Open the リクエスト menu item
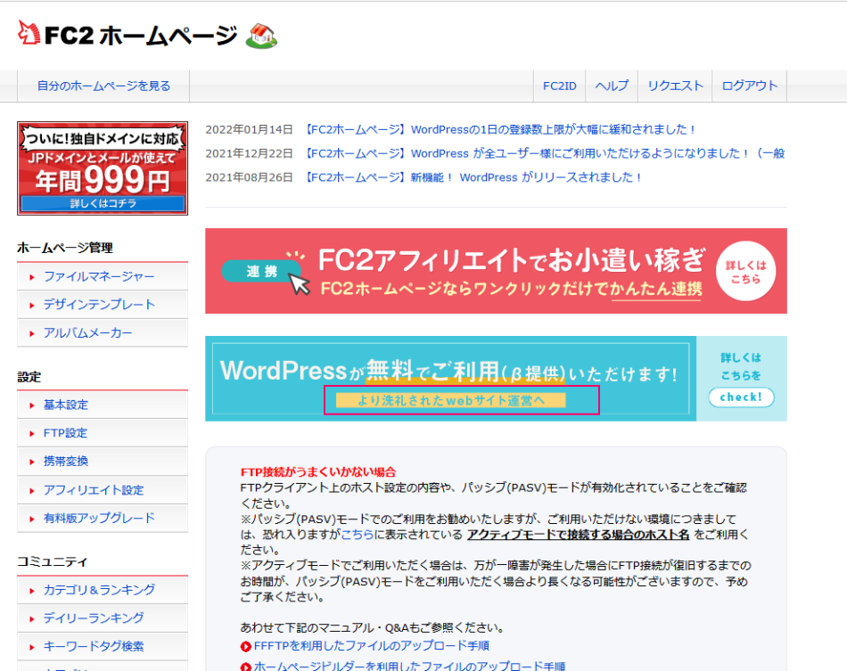Viewport: 847px width, 671px height. [x=675, y=86]
